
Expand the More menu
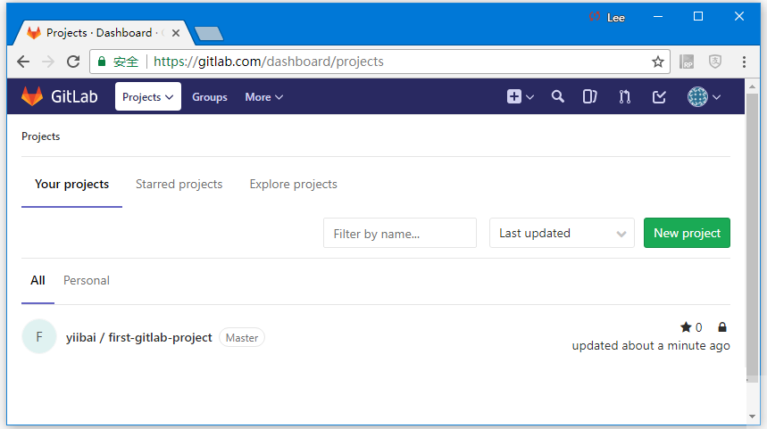coord(263,97)
